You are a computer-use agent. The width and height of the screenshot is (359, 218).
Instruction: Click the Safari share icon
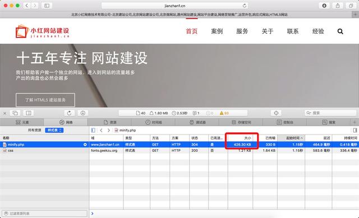(338, 6)
